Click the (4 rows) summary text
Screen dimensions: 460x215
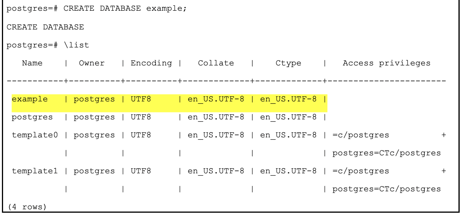(x=26, y=207)
